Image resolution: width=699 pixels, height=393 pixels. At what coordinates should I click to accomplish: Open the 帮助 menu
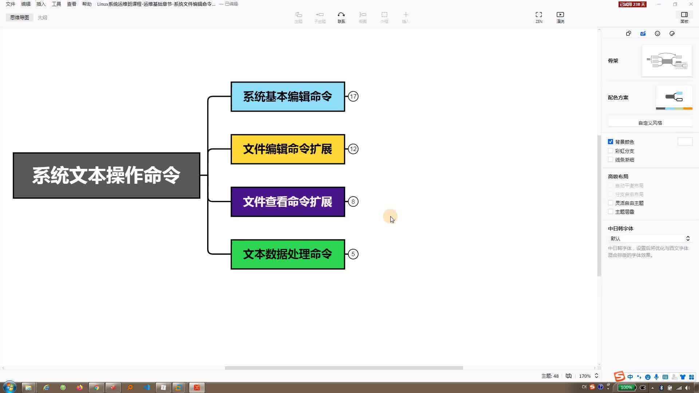[x=87, y=4]
